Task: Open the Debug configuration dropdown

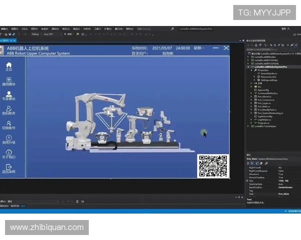Action: [37, 34]
